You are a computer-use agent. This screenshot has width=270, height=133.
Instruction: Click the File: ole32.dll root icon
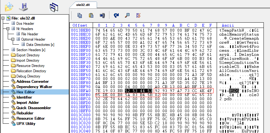(8, 18)
